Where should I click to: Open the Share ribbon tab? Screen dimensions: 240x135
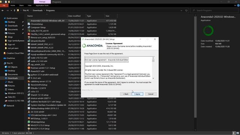point(21,5)
